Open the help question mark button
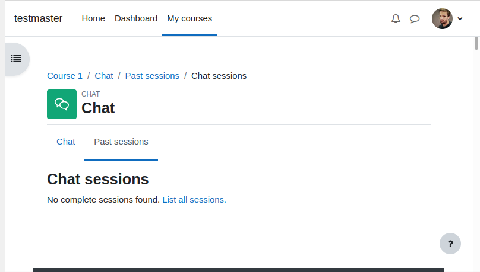Screen dimensions: 480x272 pos(450,244)
